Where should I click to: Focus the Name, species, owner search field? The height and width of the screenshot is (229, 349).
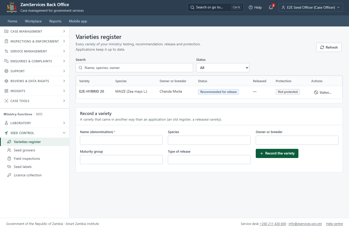(x=134, y=68)
